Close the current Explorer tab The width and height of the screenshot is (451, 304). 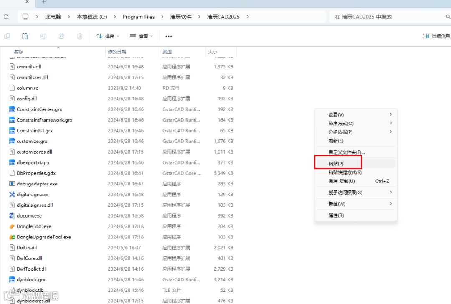[x=27, y=2]
